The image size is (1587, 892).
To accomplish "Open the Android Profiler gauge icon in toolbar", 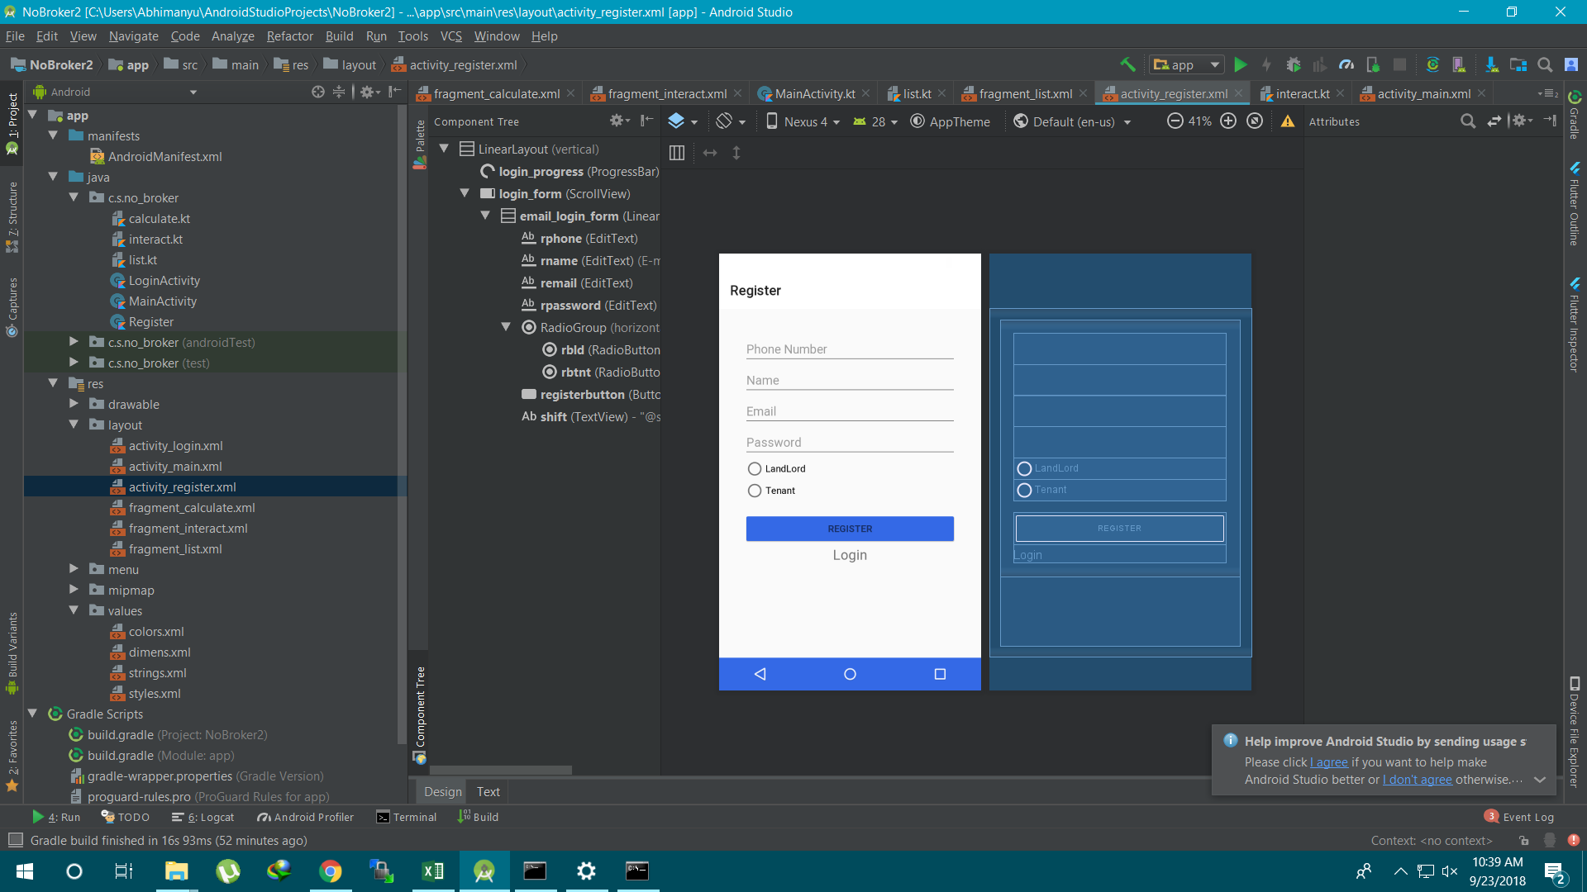I will pos(1346,64).
